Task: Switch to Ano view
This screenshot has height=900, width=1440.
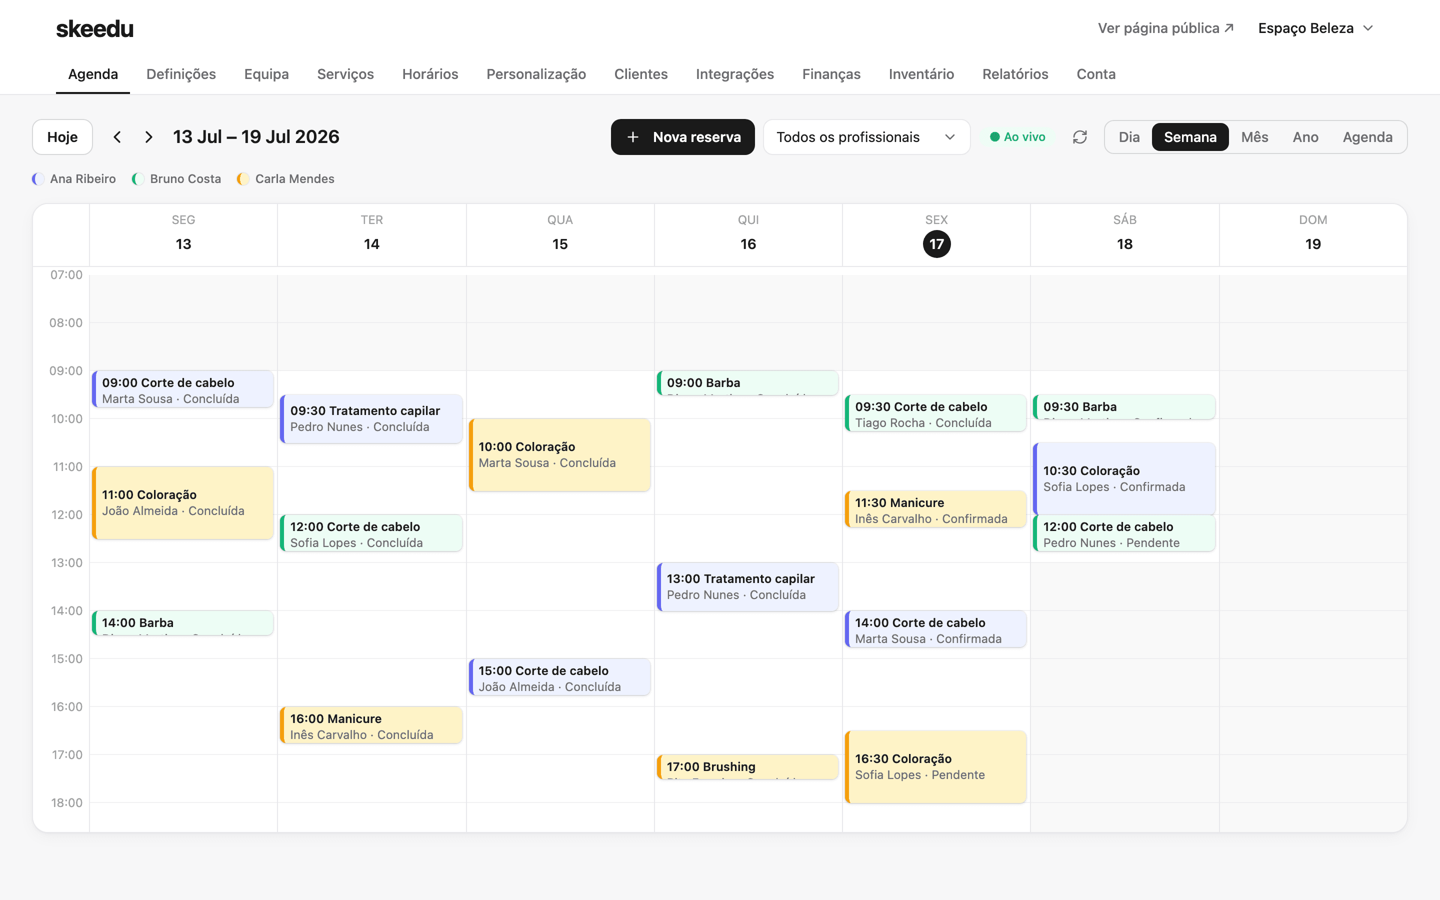Action: point(1305,137)
